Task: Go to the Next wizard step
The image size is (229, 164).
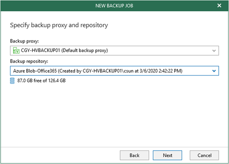Action: (167, 155)
